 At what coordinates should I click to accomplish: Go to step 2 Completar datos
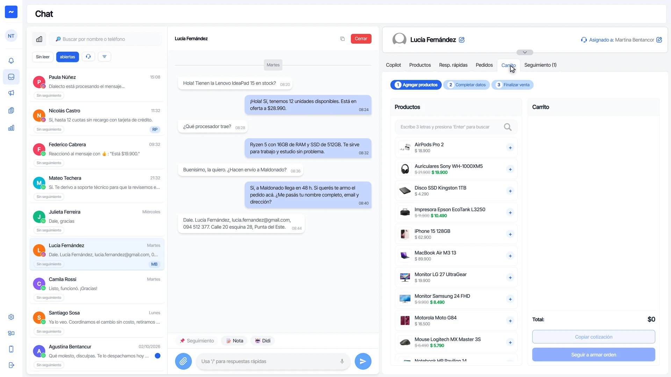467,85
